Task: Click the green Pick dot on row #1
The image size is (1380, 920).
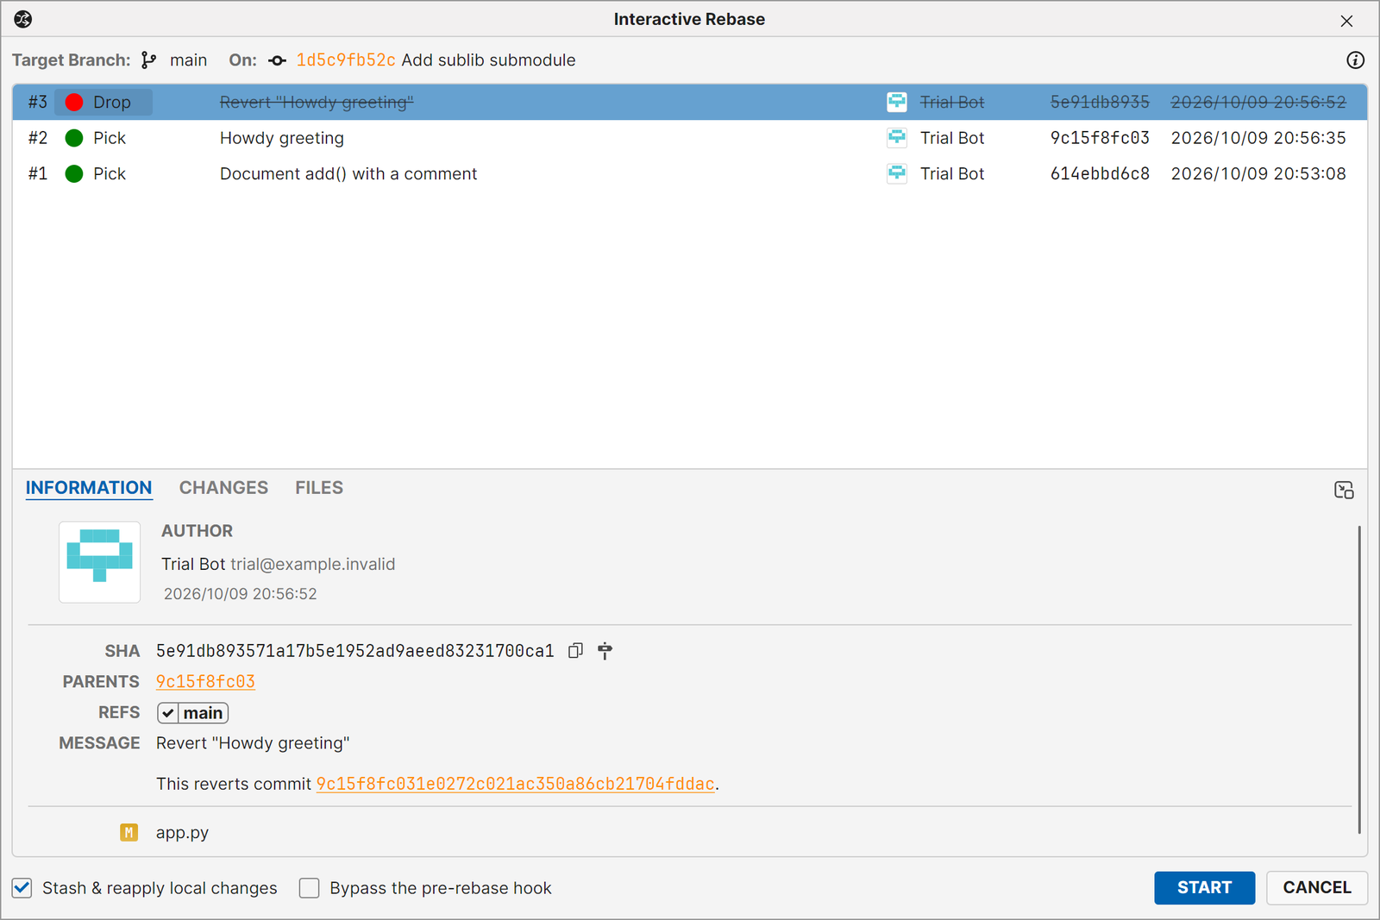Action: (74, 174)
